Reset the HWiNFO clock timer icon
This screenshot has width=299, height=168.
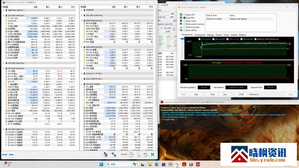pos(131,154)
